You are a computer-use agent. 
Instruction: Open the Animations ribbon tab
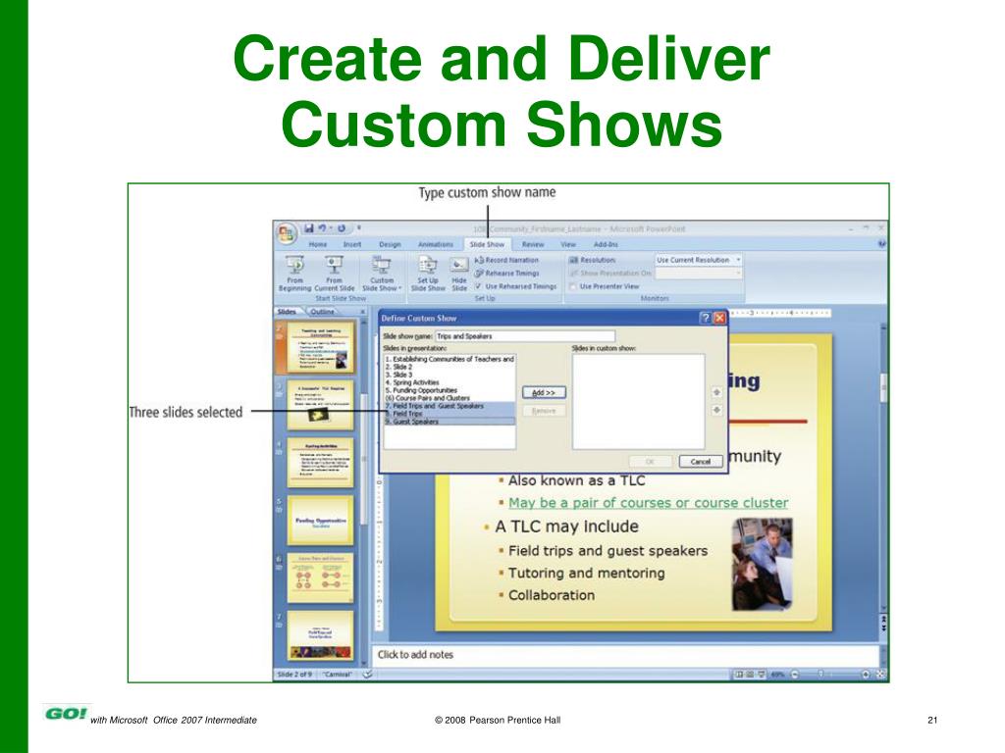(x=435, y=244)
